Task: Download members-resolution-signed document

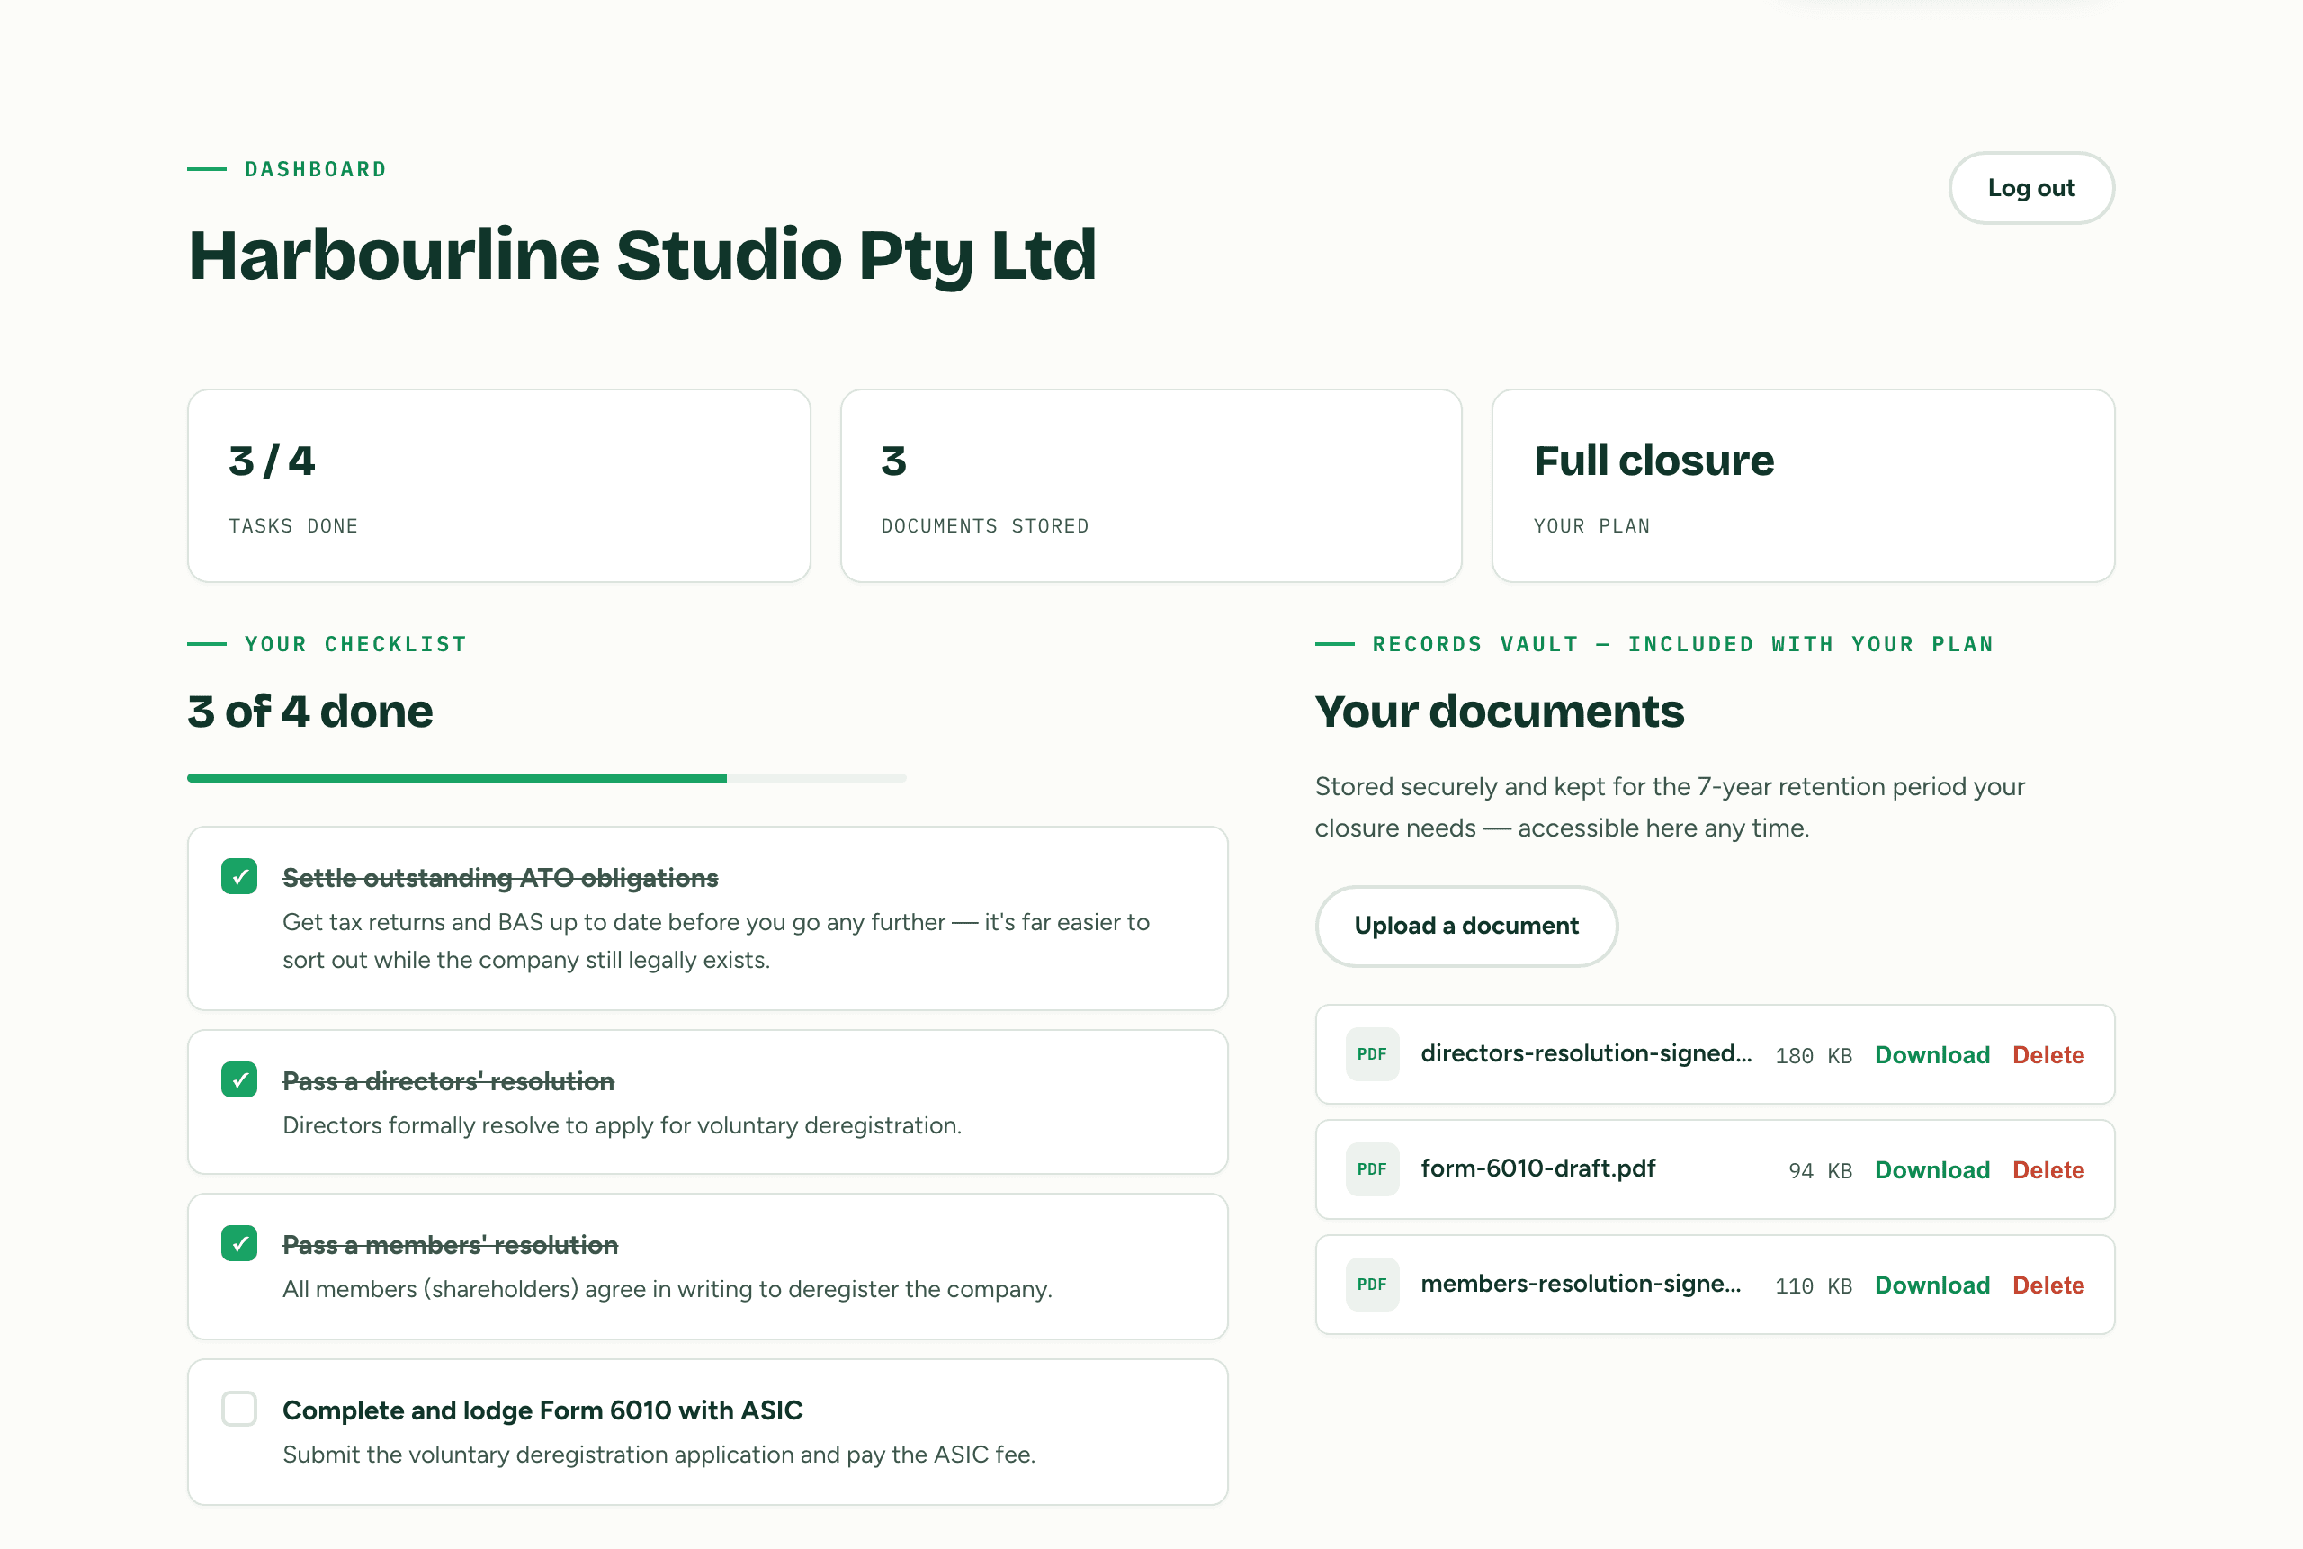Action: [x=1931, y=1285]
